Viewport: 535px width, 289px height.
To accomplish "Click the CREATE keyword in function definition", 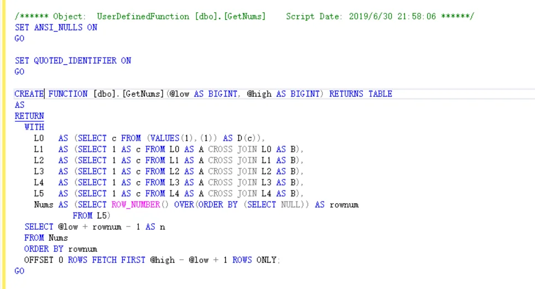I will point(29,94).
